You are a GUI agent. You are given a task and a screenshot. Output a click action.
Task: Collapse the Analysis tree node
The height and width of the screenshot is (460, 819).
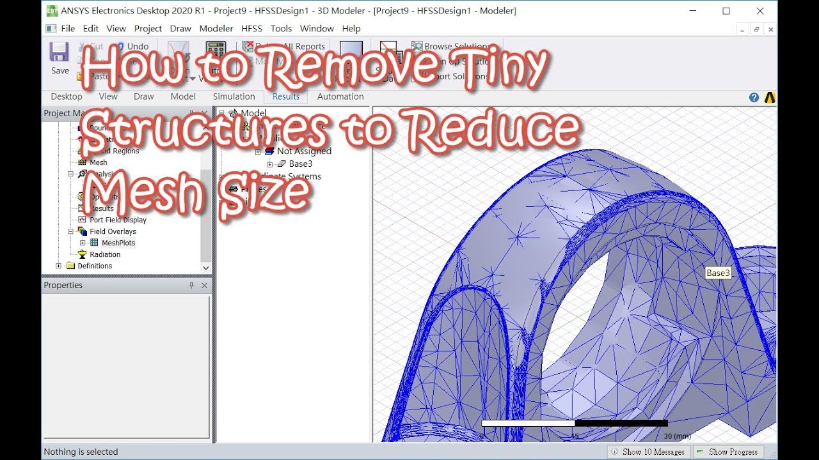71,174
